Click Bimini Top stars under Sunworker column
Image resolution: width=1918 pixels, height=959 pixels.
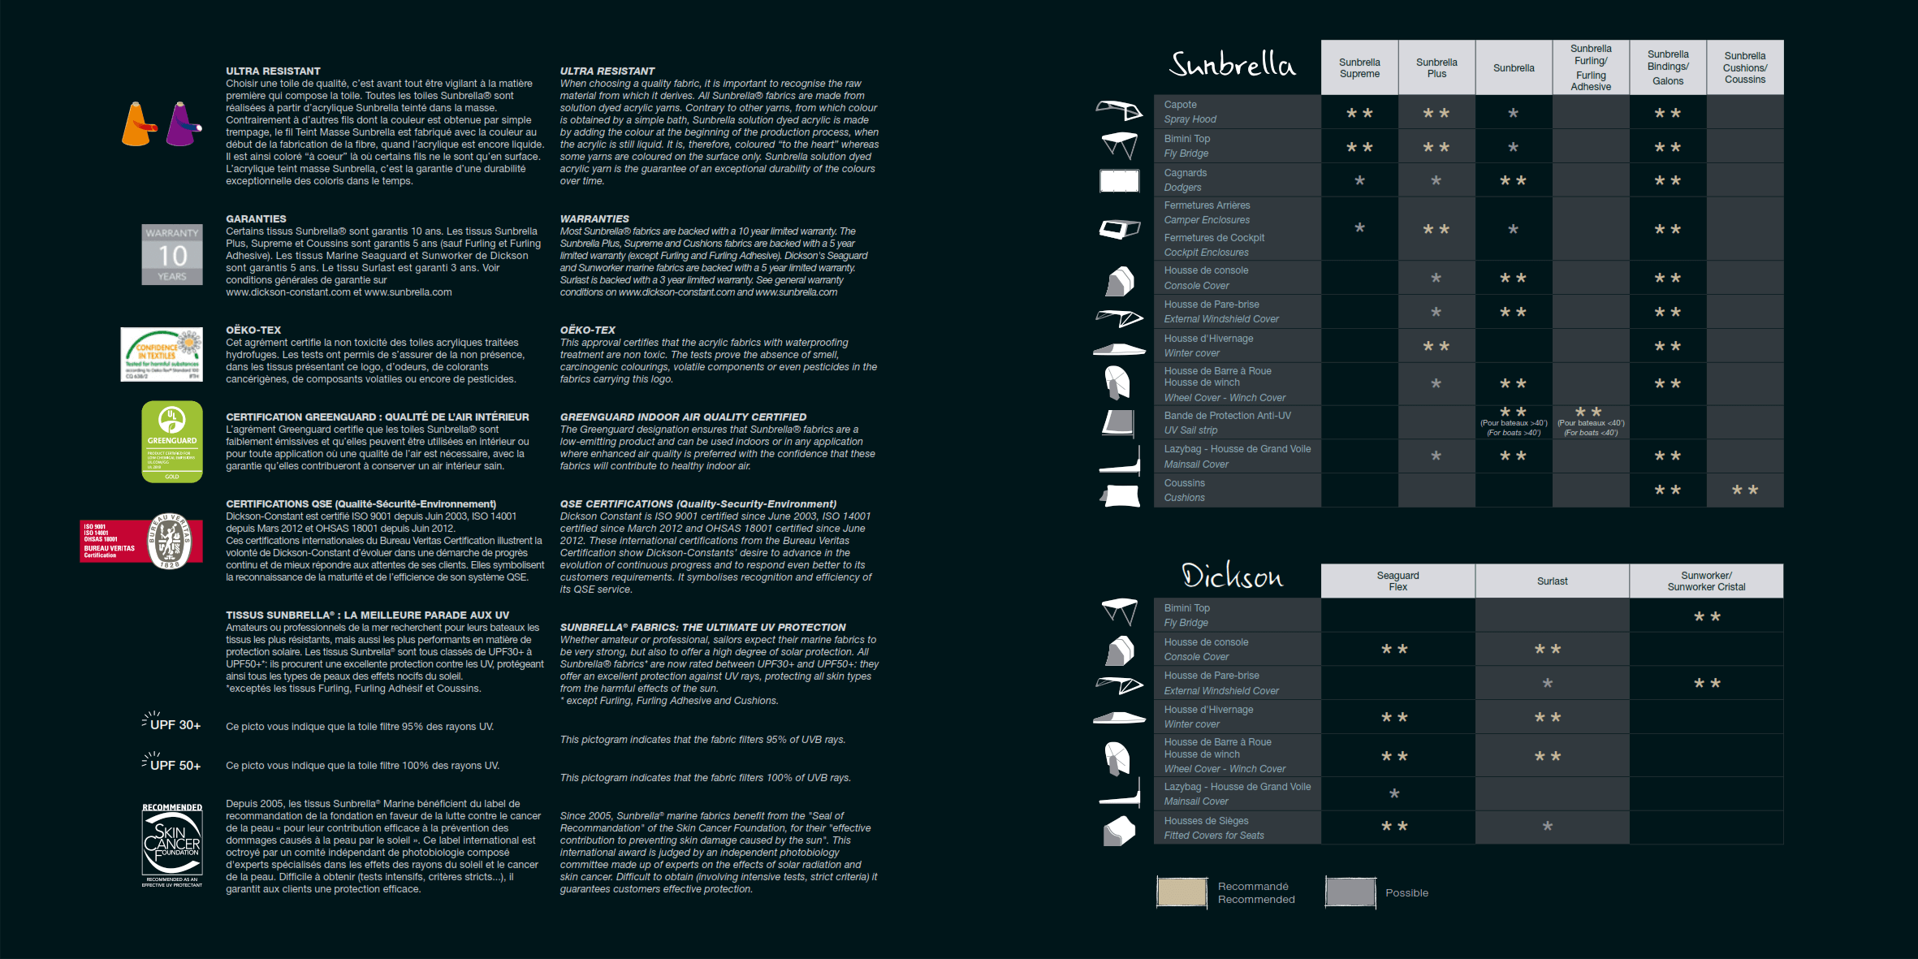coord(1707,617)
